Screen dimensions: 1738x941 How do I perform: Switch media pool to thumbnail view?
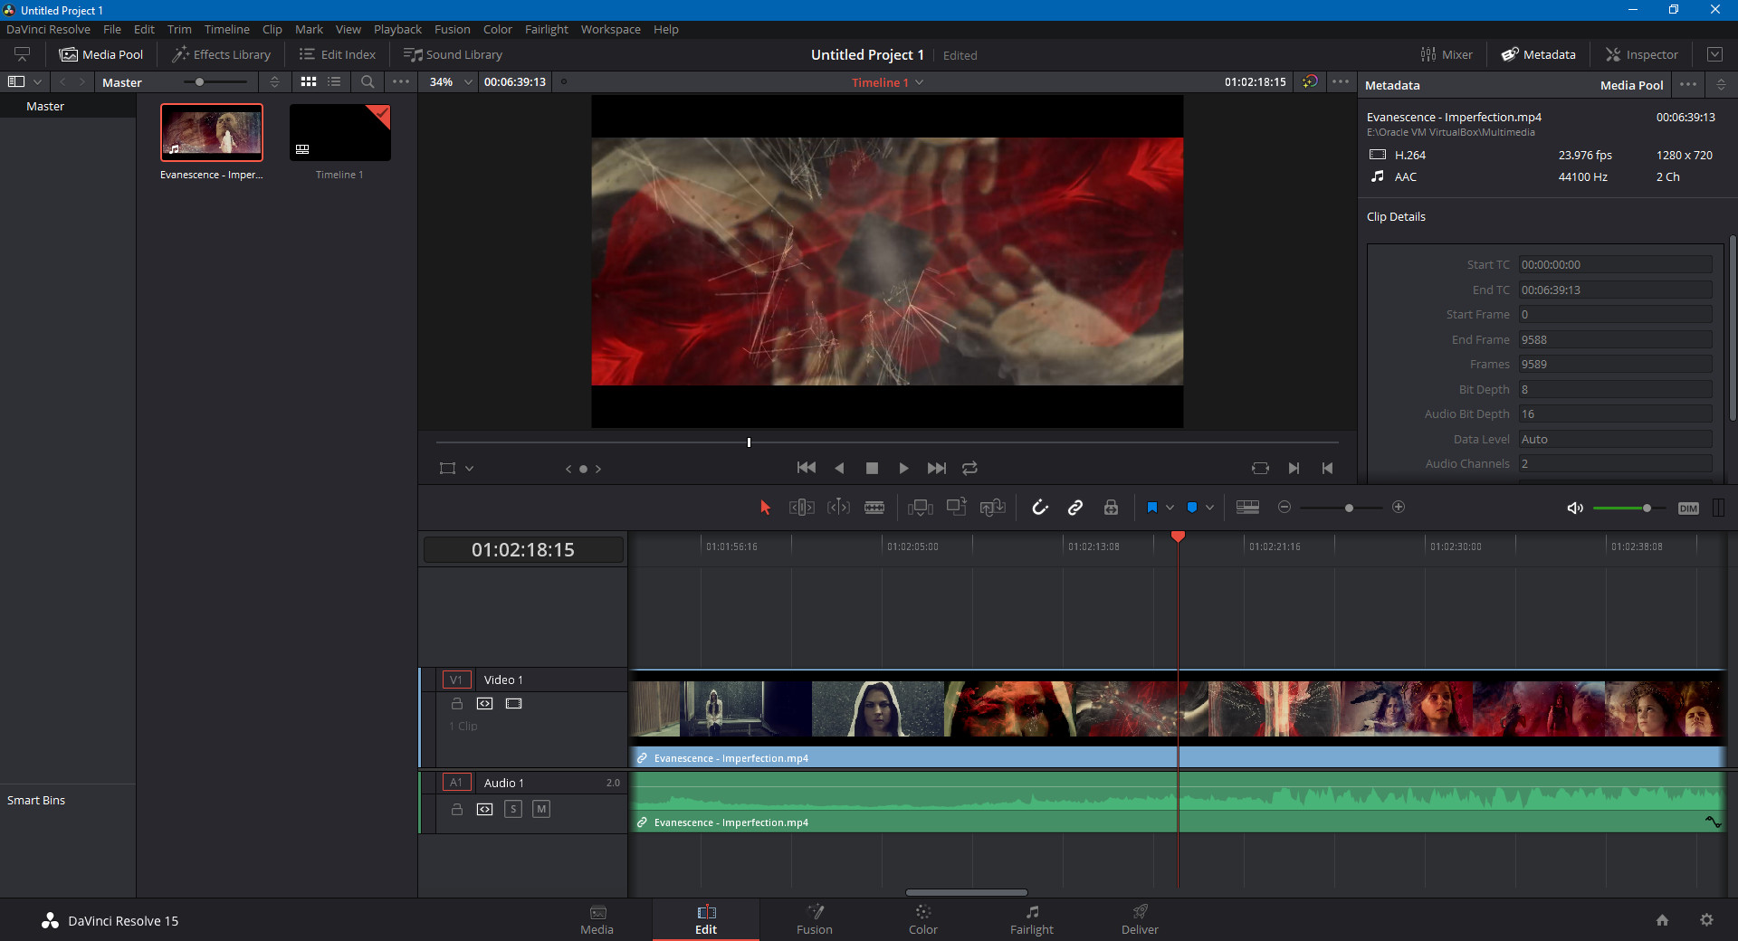point(309,81)
